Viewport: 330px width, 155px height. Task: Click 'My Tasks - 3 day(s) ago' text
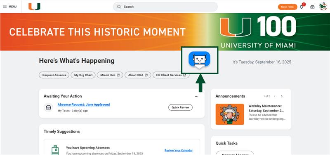pyautogui.click(x=73, y=111)
